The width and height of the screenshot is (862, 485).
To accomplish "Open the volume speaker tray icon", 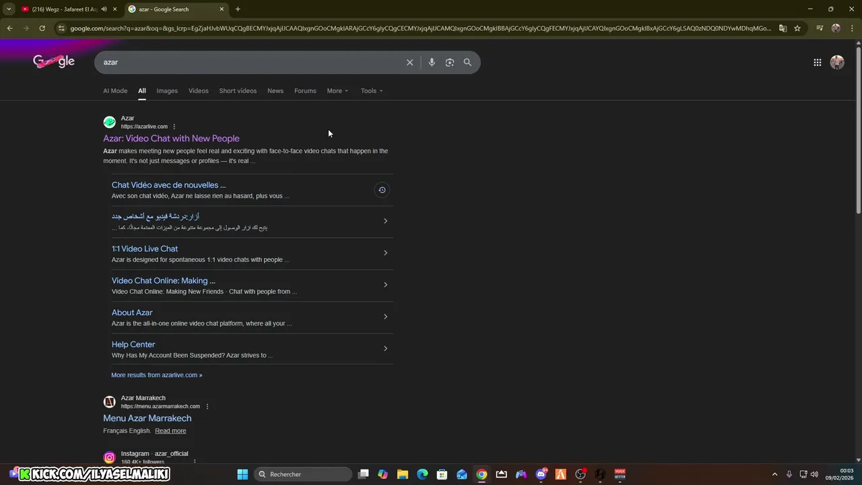I will 814,474.
